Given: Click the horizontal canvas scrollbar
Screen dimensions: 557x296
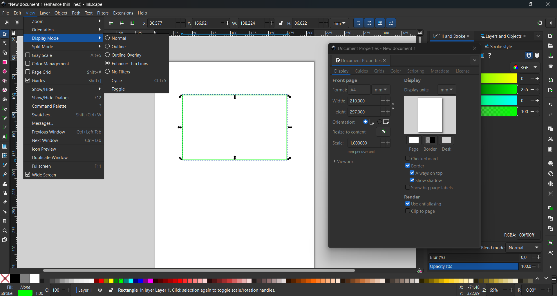Looking at the screenshot, I should tap(199, 270).
